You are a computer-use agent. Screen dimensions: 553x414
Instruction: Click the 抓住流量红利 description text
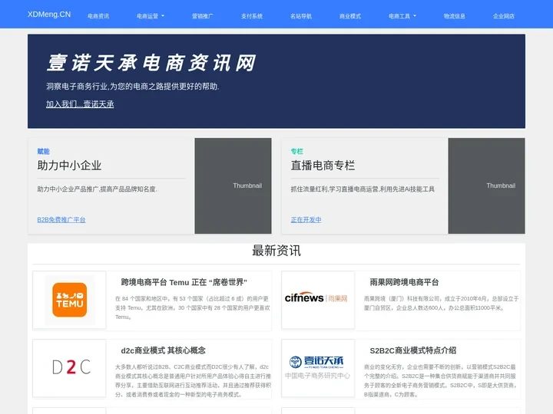[363, 189]
